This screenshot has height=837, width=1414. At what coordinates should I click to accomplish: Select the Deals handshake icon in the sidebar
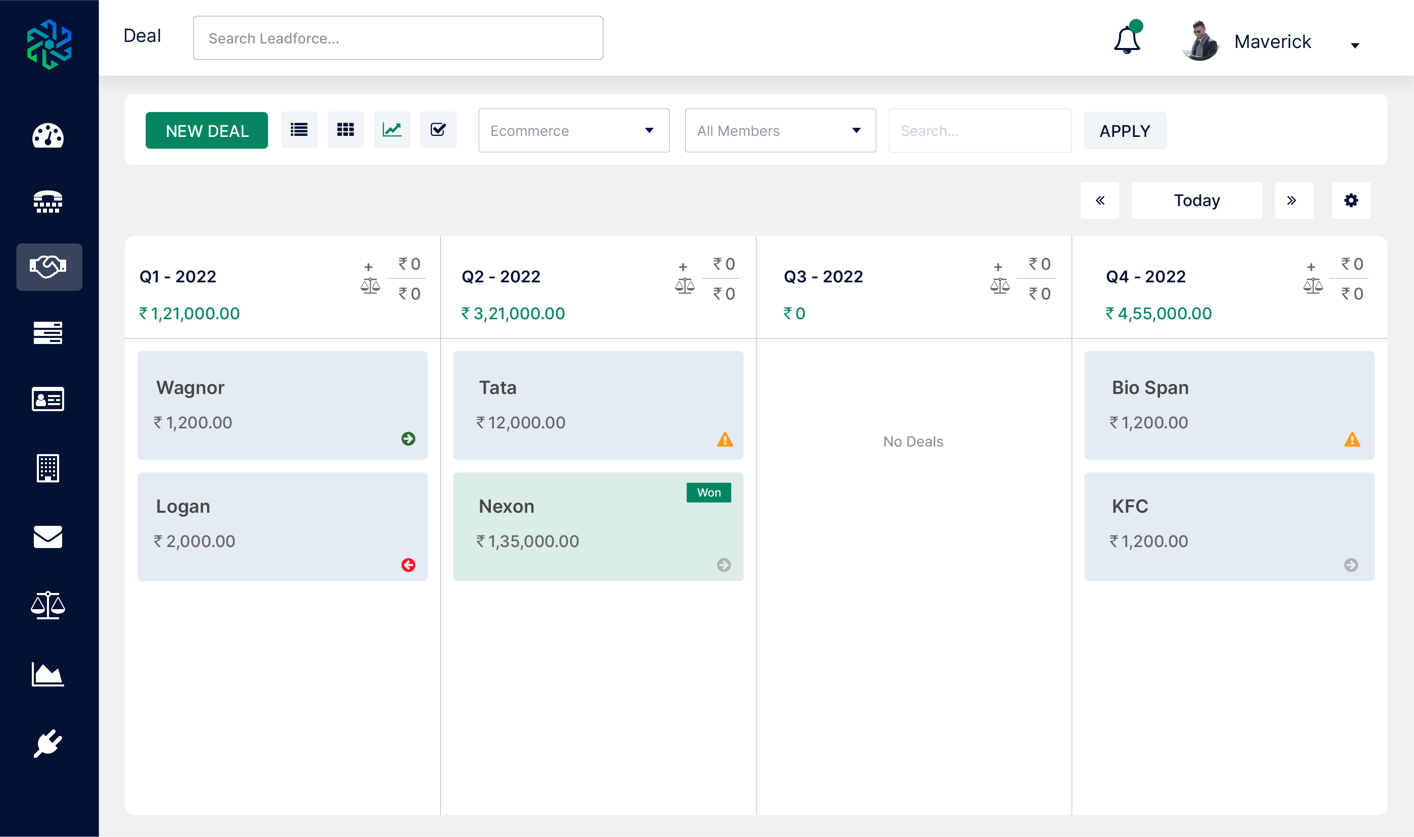[49, 267]
